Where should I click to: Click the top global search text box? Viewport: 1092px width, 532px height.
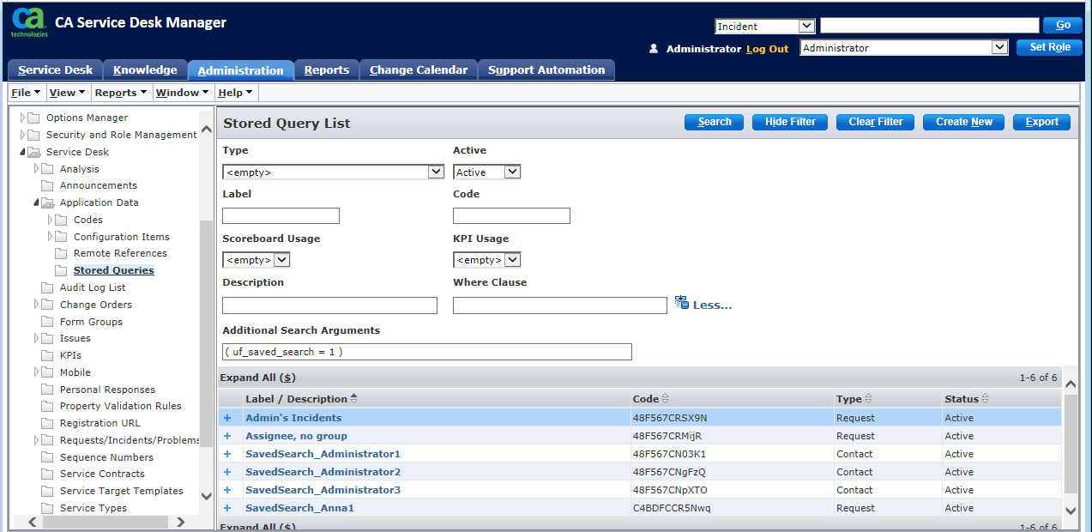pyautogui.click(x=929, y=26)
